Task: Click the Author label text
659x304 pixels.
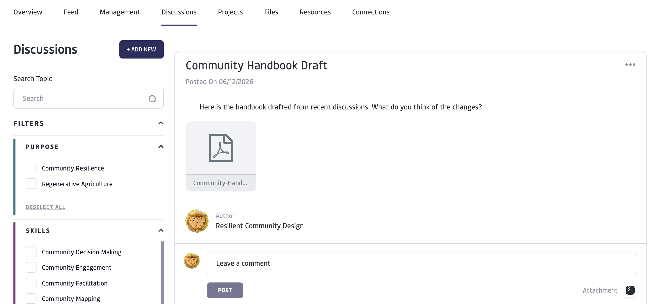Action: click(225, 216)
